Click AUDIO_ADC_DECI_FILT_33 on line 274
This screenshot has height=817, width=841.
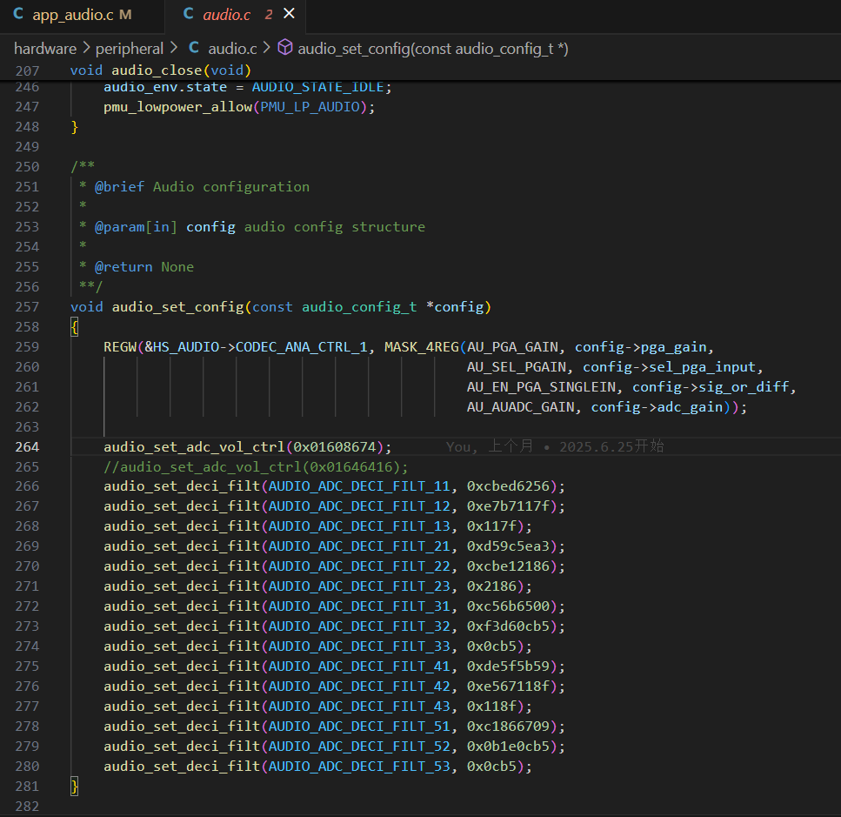point(359,646)
